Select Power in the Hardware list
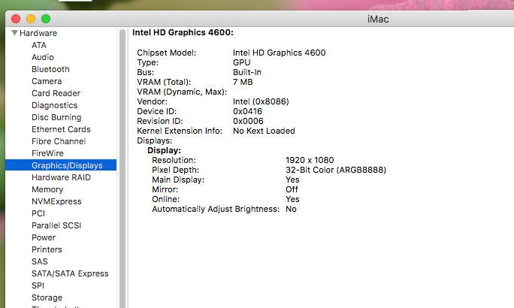Image resolution: width=514 pixels, height=308 pixels. [x=44, y=237]
